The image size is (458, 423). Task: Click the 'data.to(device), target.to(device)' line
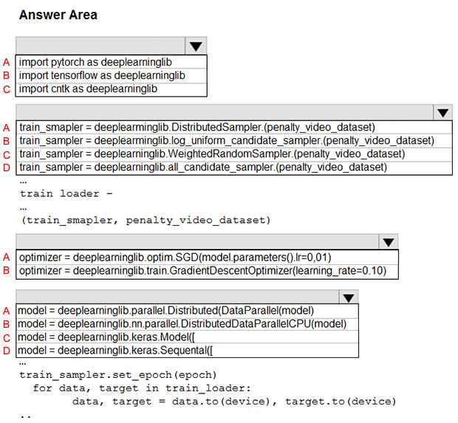pos(234,402)
